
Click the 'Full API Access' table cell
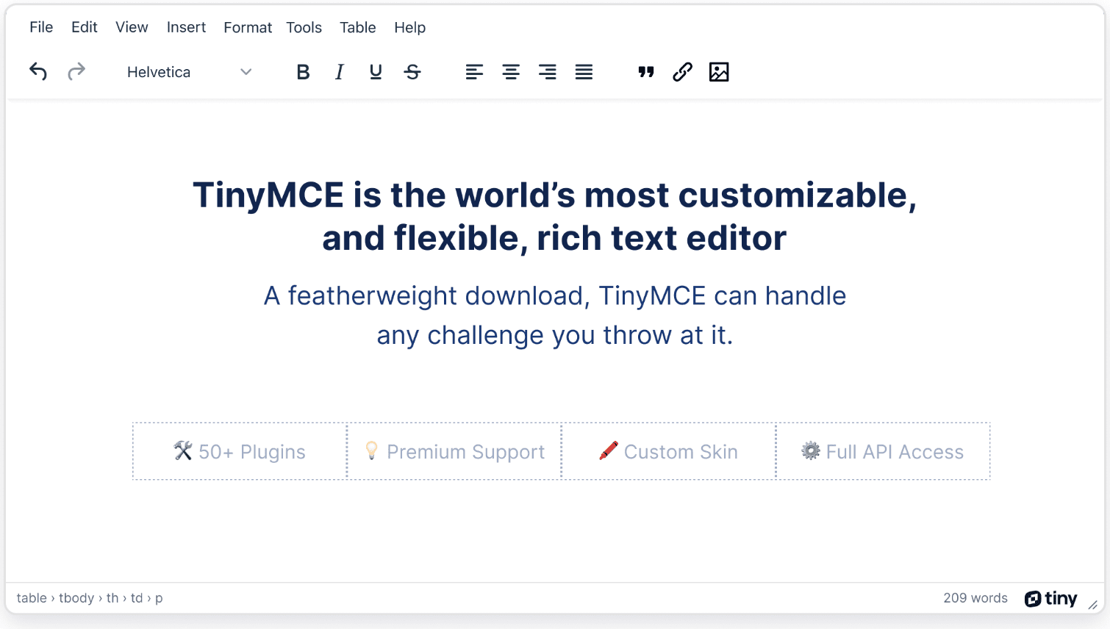(x=884, y=451)
